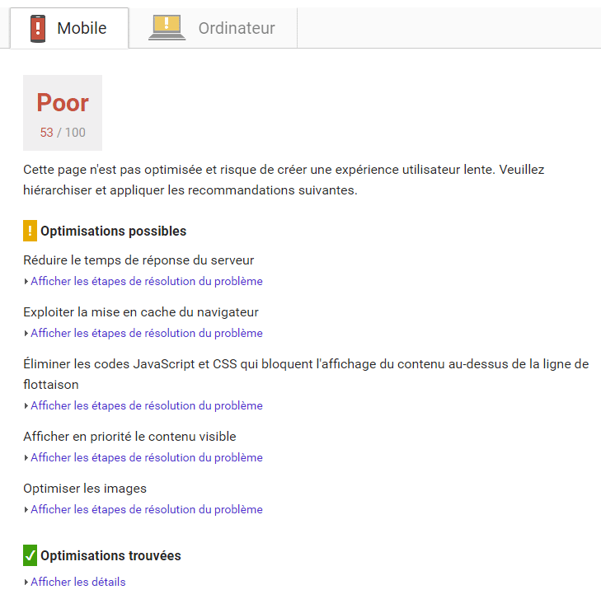Click the Optimisations possibles heading
The width and height of the screenshot is (601, 599).
[113, 231]
